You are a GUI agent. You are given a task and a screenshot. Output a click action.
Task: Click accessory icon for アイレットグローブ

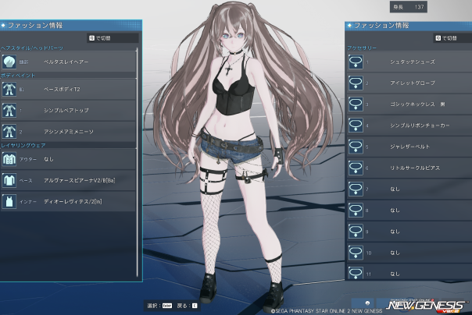tap(356, 83)
